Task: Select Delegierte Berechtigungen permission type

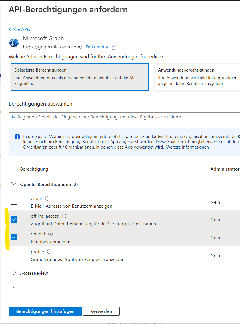Action: (x=79, y=77)
